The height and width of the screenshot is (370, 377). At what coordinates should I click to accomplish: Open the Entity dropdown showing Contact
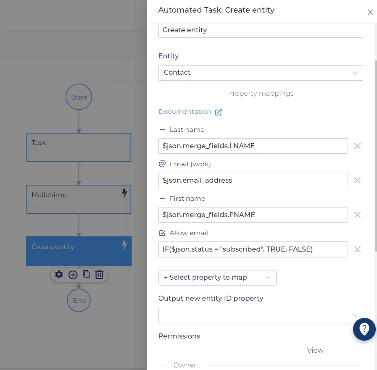pyautogui.click(x=261, y=73)
